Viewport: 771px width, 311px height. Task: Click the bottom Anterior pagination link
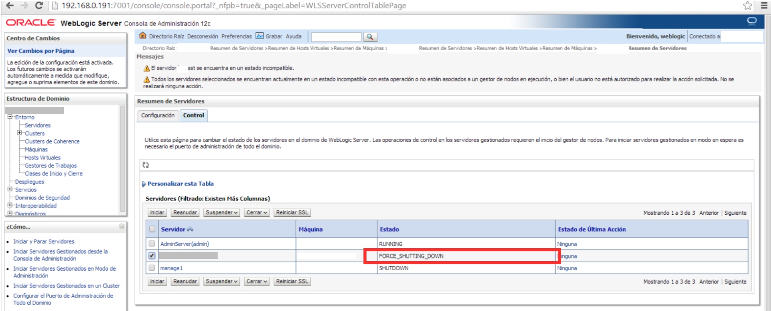click(x=709, y=282)
